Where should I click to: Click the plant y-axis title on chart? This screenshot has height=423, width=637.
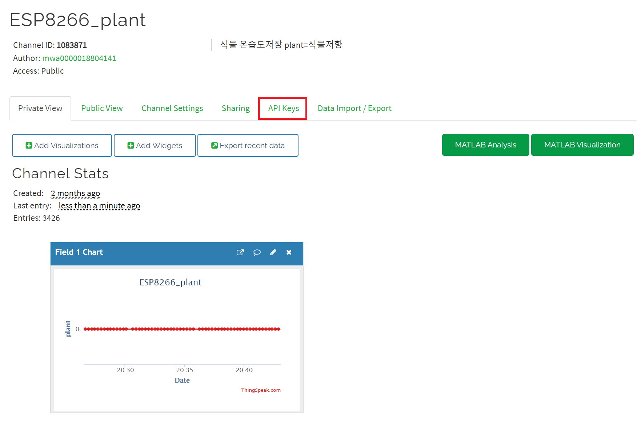[68, 329]
